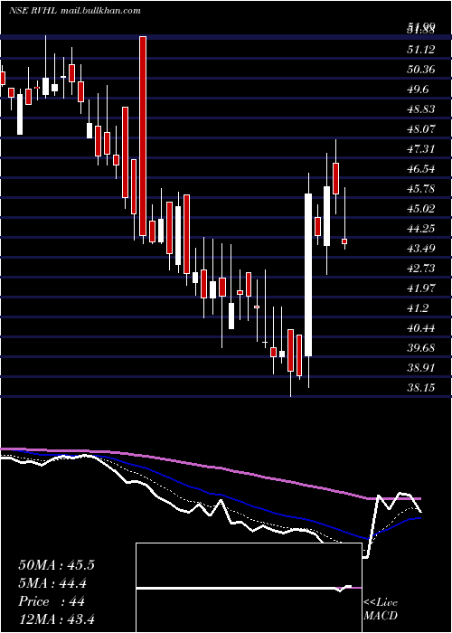Select the 48.07 price axis label
Image resolution: width=452 pixels, height=633 pixels.
[x=421, y=129]
